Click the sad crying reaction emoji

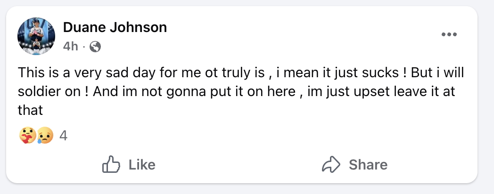(x=44, y=136)
